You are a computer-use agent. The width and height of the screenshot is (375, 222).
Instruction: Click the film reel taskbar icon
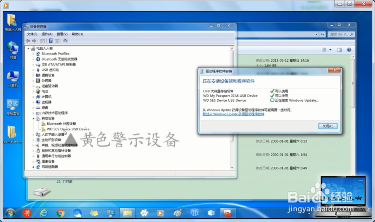coord(194,213)
